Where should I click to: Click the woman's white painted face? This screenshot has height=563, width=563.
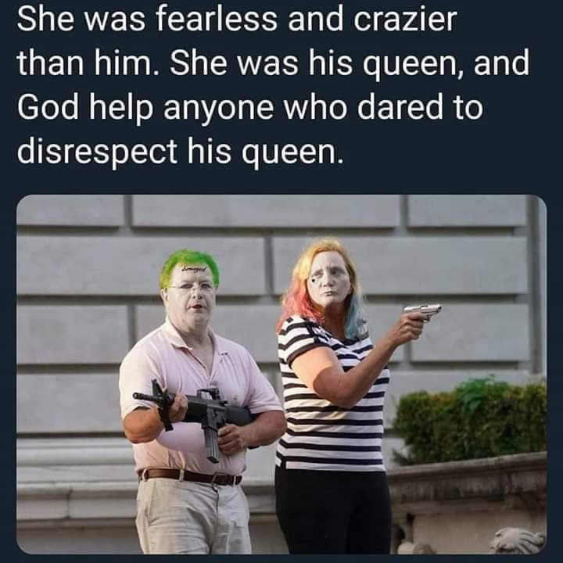[x=329, y=279]
